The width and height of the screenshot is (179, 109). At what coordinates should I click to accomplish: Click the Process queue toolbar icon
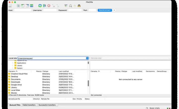pos(44,6)
